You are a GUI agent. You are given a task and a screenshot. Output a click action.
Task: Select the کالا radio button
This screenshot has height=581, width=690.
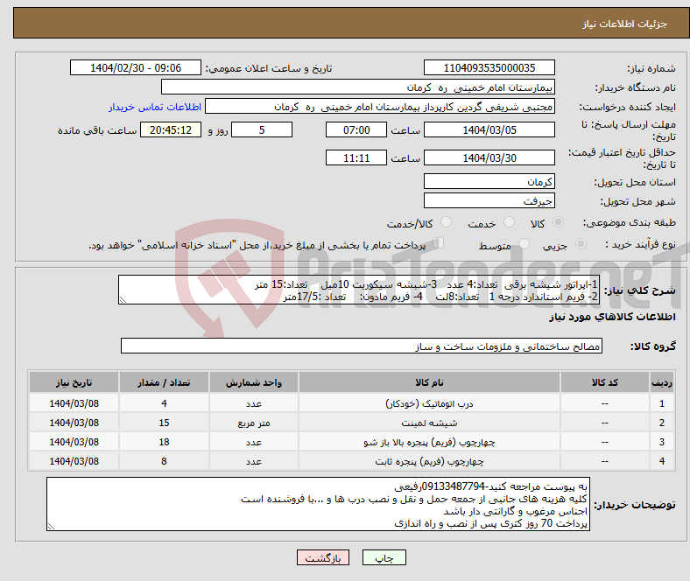click(558, 222)
